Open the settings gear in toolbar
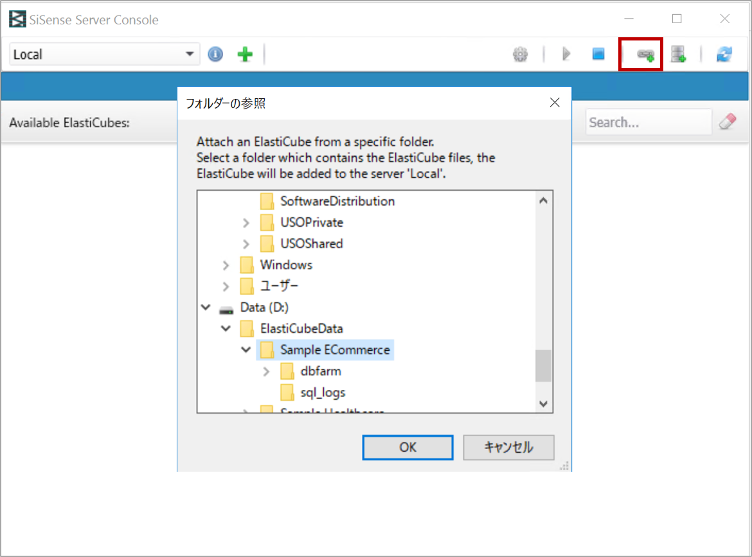The height and width of the screenshot is (557, 752). [521, 54]
